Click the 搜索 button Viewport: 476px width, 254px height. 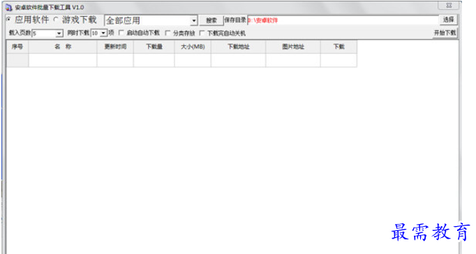tap(211, 20)
